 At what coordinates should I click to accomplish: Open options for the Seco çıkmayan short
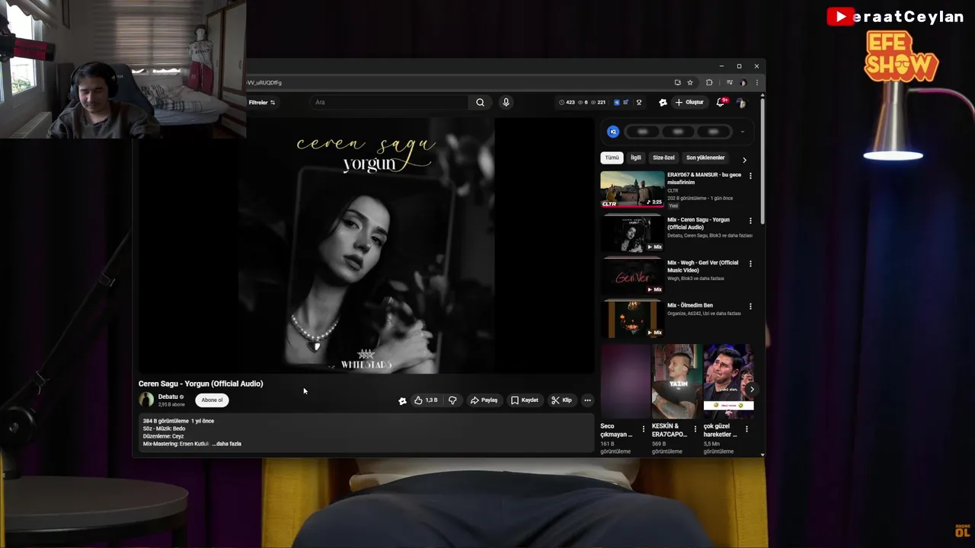click(644, 429)
